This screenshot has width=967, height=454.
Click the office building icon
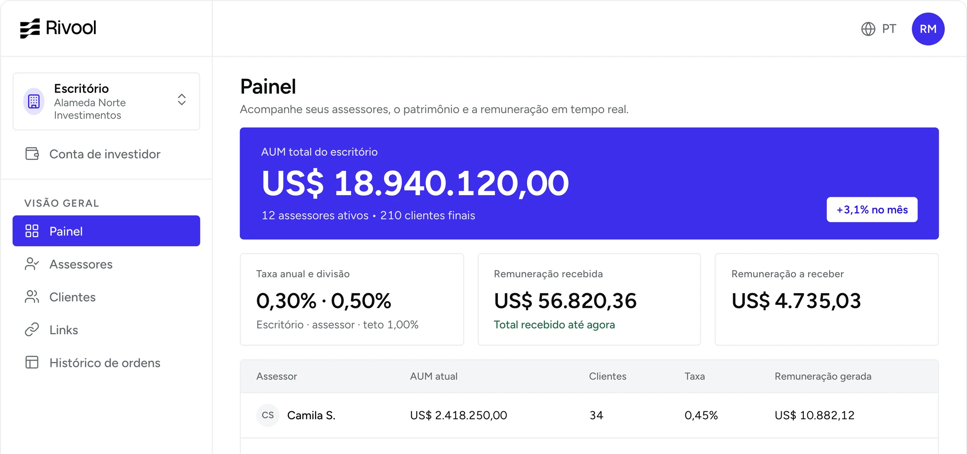click(x=34, y=101)
